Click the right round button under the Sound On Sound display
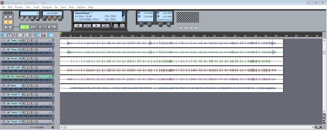This screenshot has height=130, width=327. (169, 25)
